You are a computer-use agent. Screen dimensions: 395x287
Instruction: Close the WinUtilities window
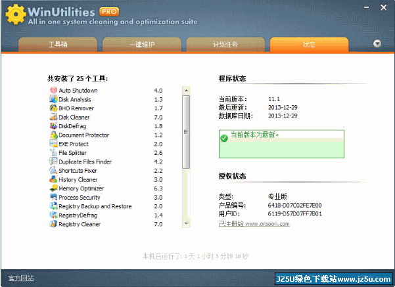[x=383, y=8]
